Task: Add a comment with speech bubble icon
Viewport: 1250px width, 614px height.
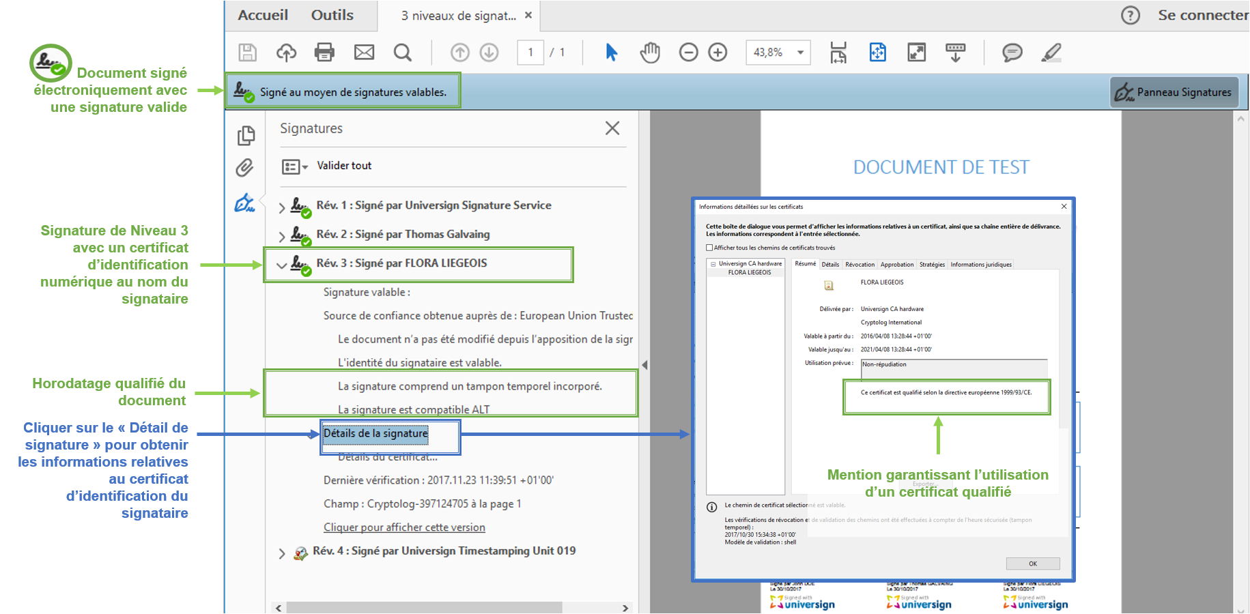Action: pyautogui.click(x=1012, y=53)
